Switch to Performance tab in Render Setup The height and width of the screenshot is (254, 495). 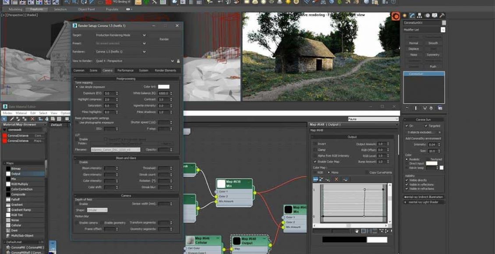coord(125,70)
